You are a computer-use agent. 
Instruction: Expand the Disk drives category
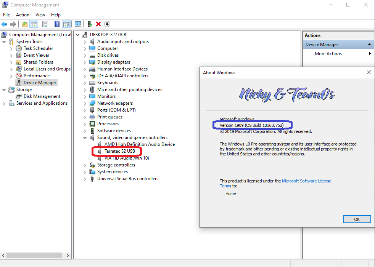(x=85, y=55)
